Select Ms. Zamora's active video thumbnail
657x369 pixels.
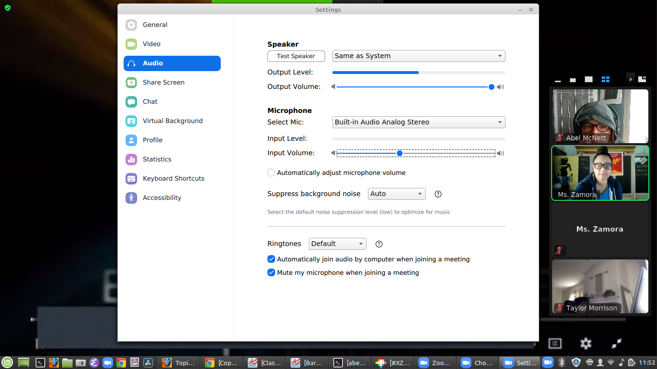[x=600, y=173]
